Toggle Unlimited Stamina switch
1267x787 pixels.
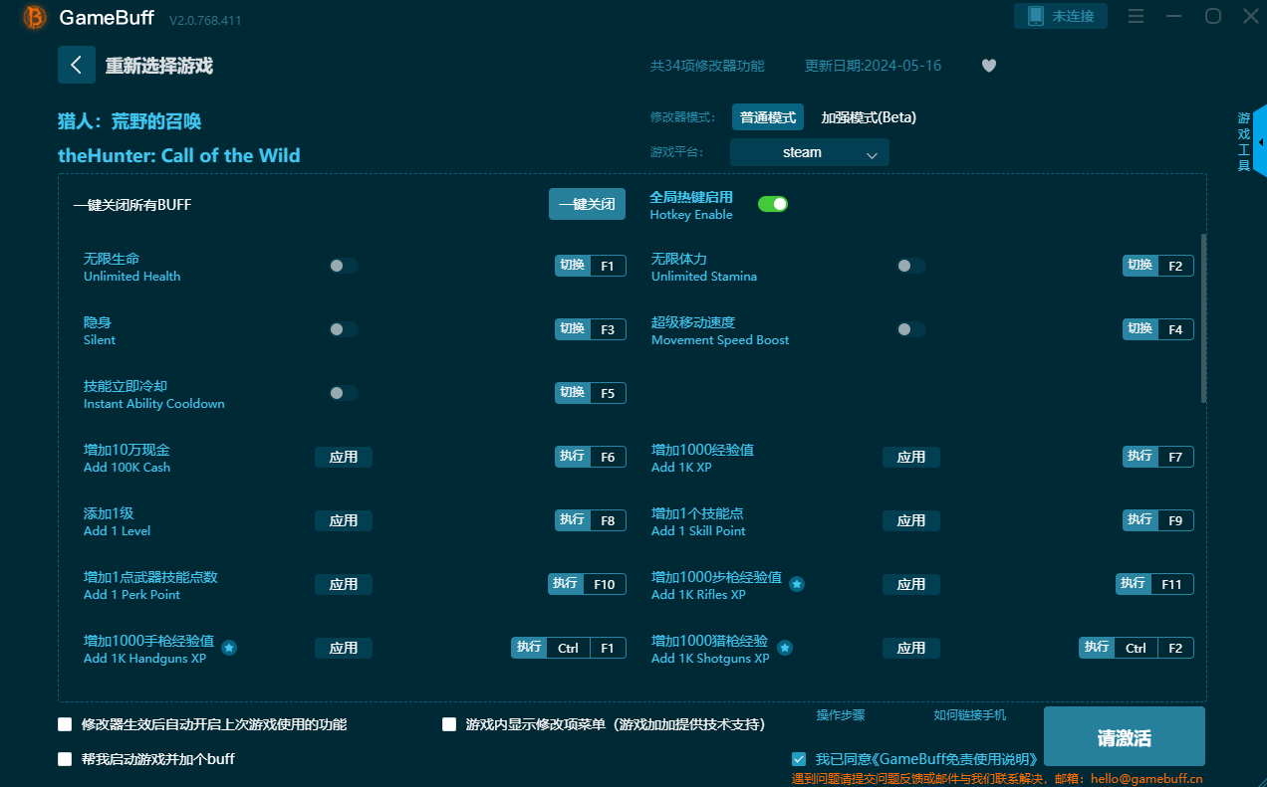point(911,266)
